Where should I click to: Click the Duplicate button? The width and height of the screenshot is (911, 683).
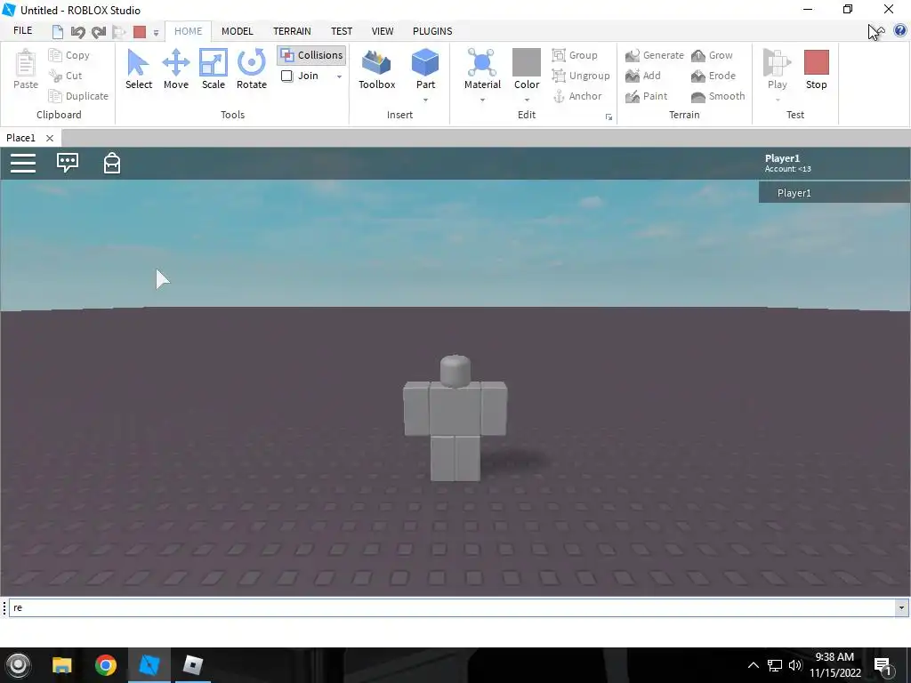pyautogui.click(x=78, y=96)
